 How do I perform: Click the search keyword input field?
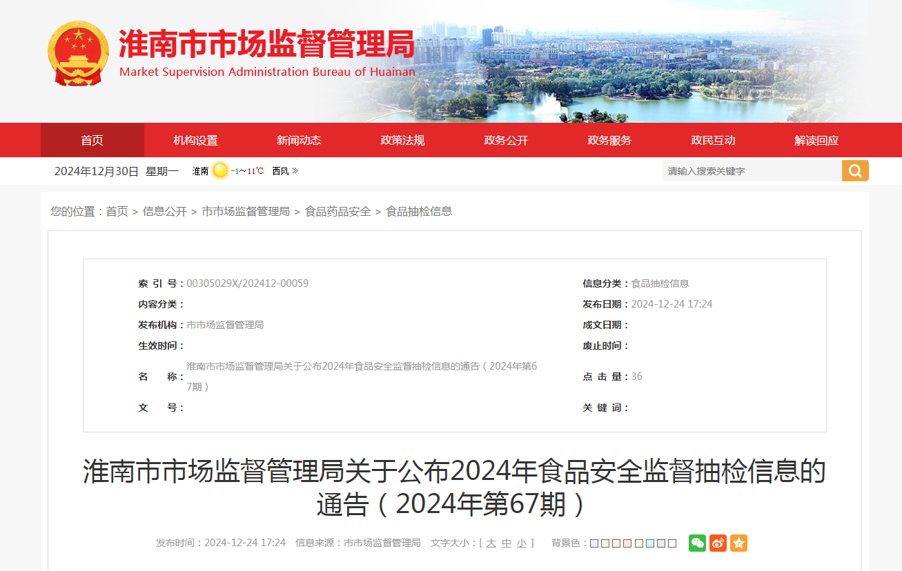pos(752,171)
